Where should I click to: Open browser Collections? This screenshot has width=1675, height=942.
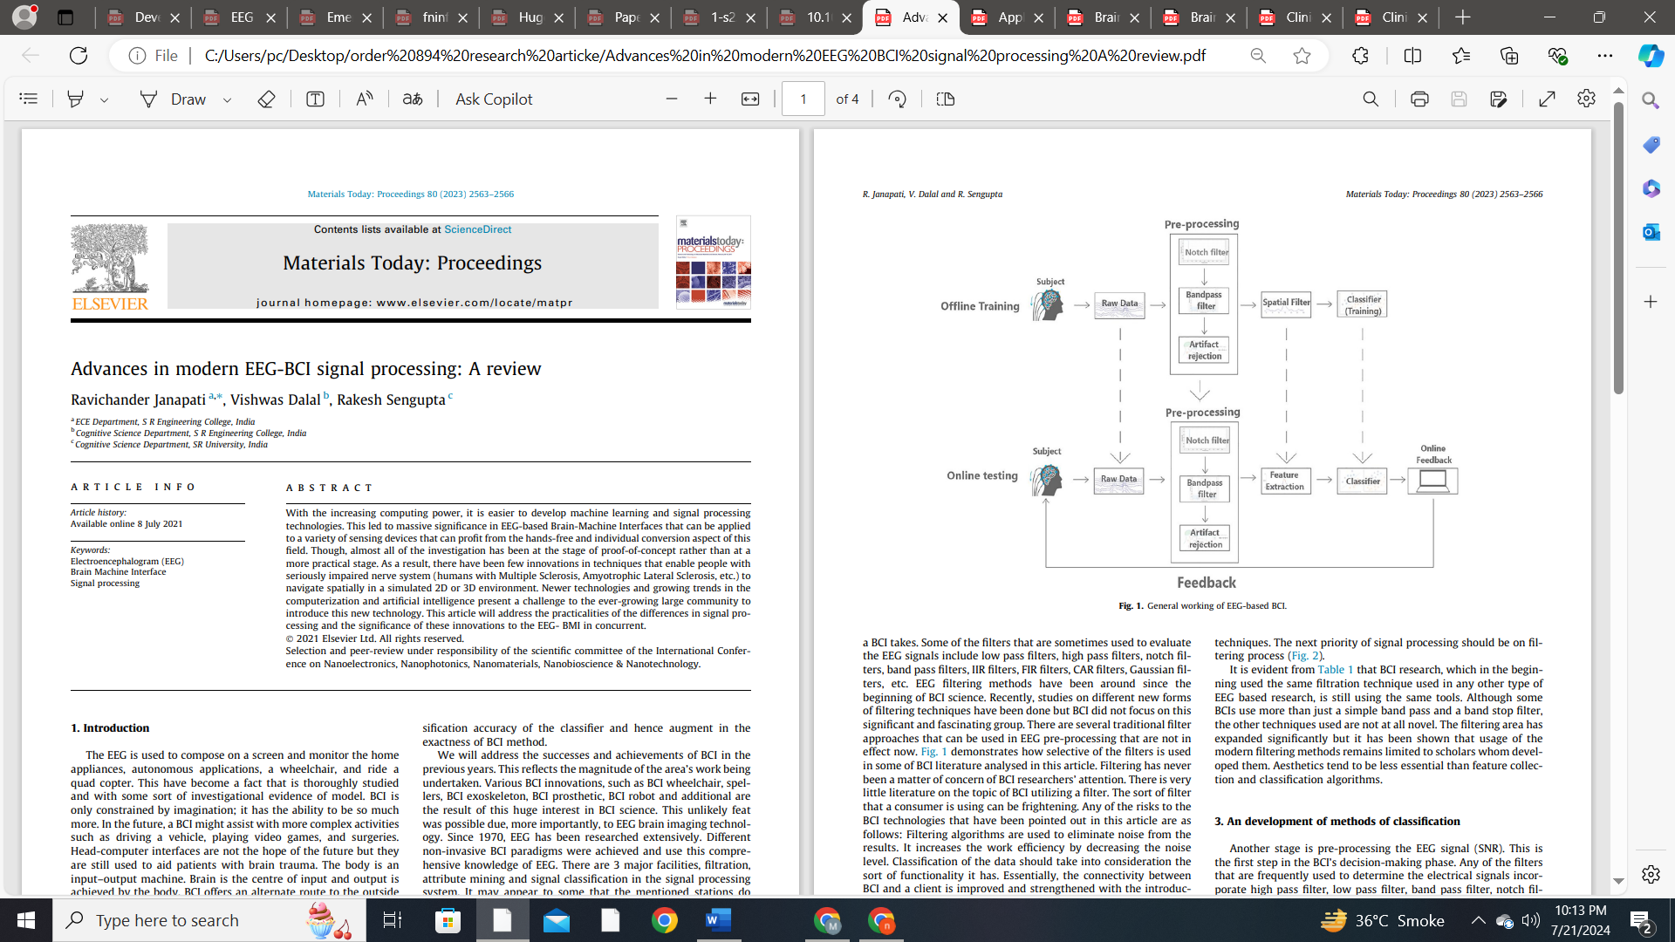coord(1509,56)
